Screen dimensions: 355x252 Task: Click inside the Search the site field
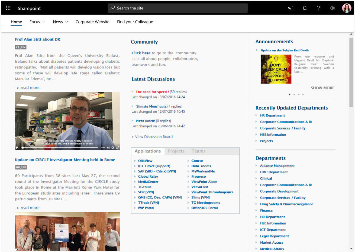click(x=177, y=8)
